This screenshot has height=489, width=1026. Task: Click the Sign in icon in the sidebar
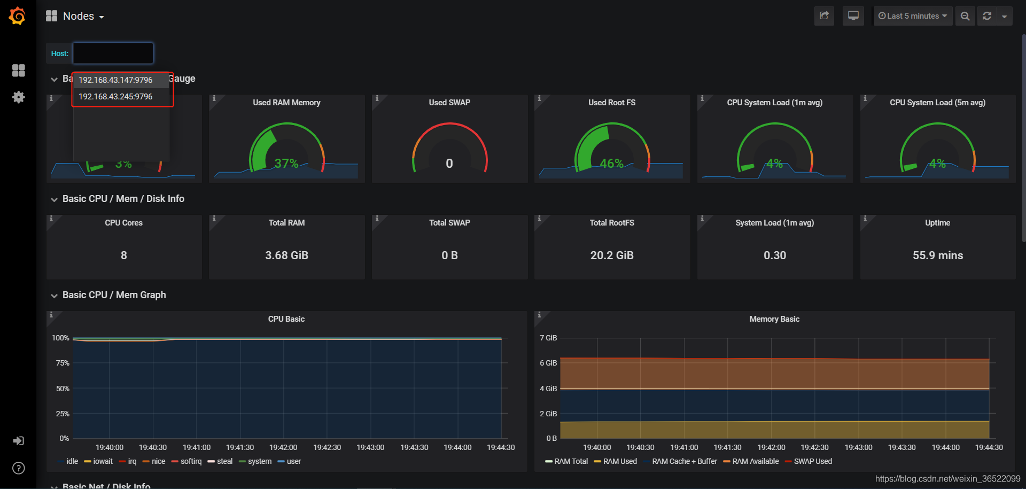pos(19,441)
